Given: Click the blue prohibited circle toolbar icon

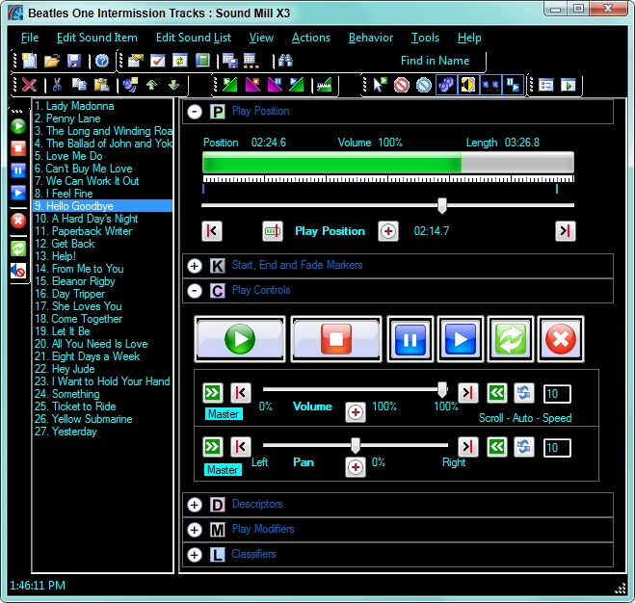Looking at the screenshot, I should pos(424,85).
